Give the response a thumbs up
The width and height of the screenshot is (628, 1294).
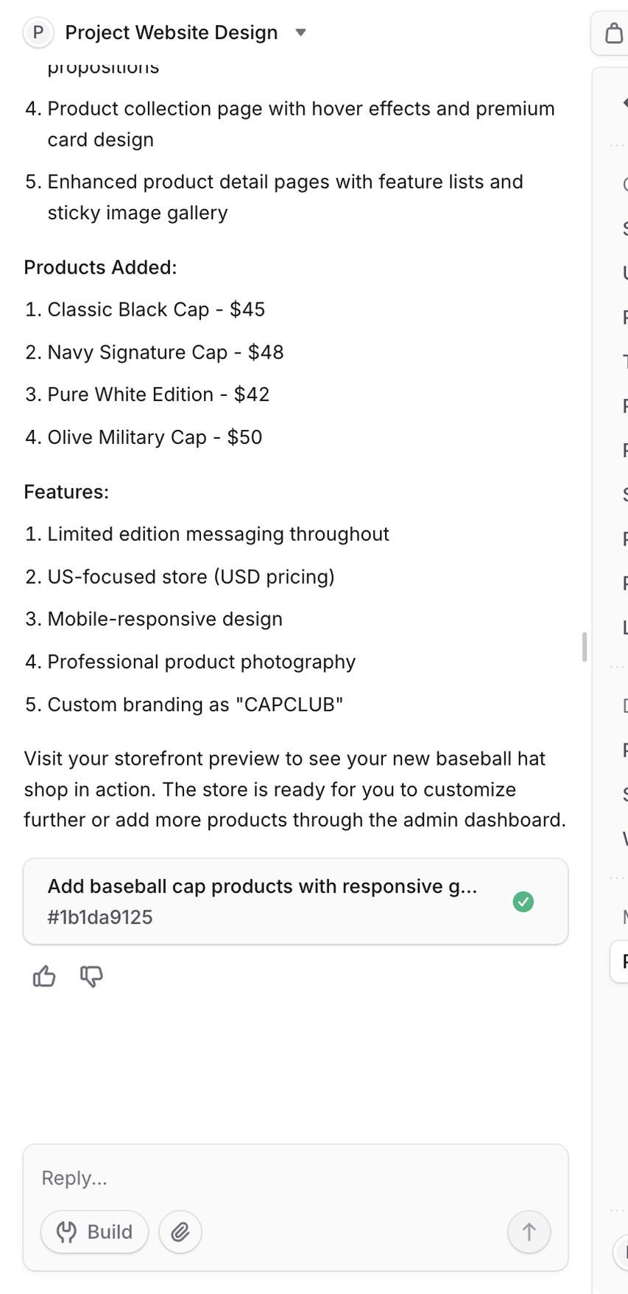point(44,976)
